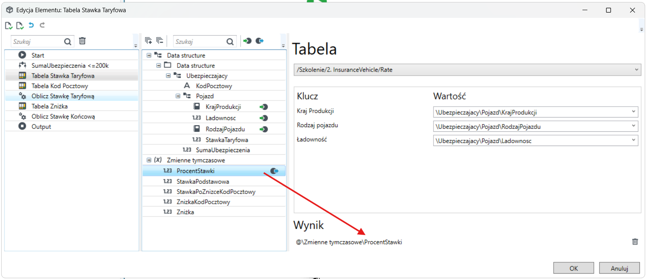Select the ZnizkaKodPocztowy variable
The width and height of the screenshot is (648, 279).
[214, 202]
